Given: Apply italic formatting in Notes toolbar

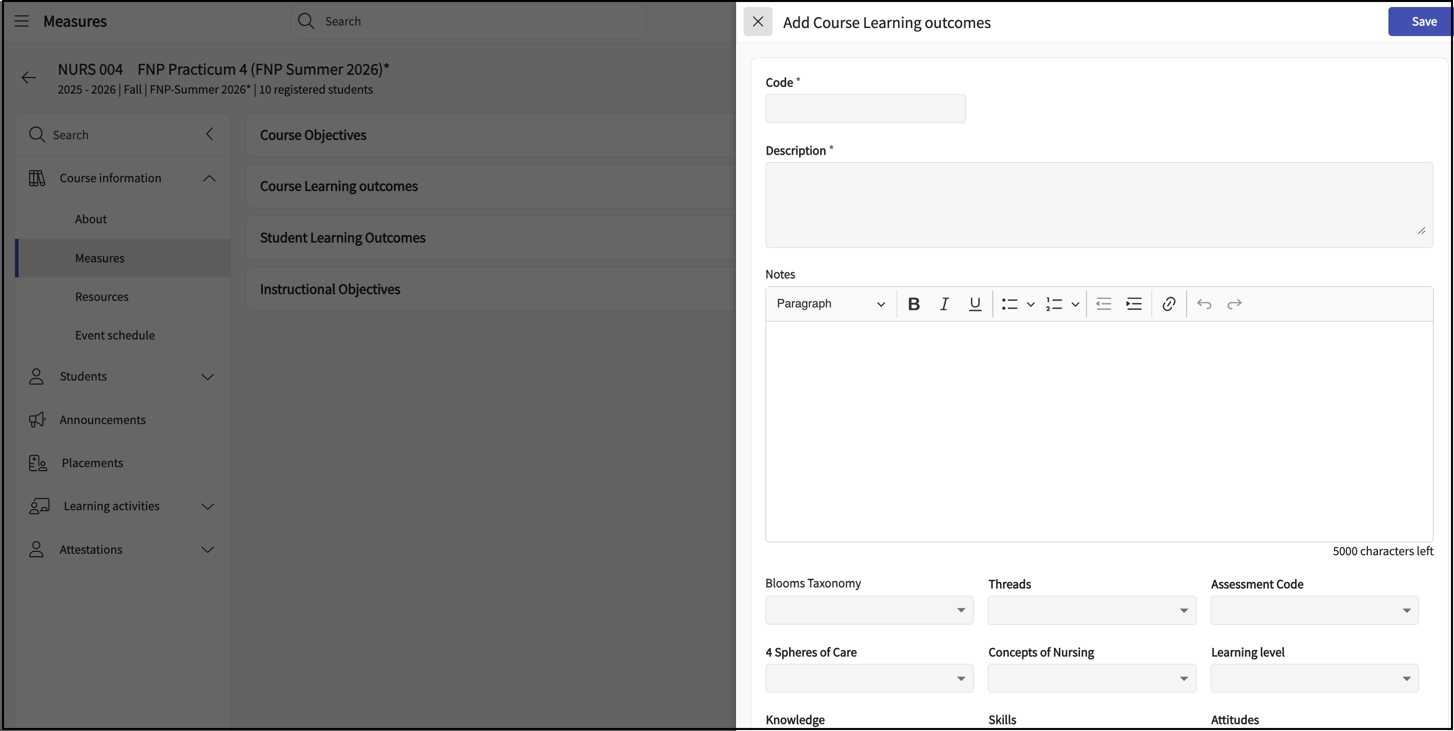Looking at the screenshot, I should click(944, 304).
